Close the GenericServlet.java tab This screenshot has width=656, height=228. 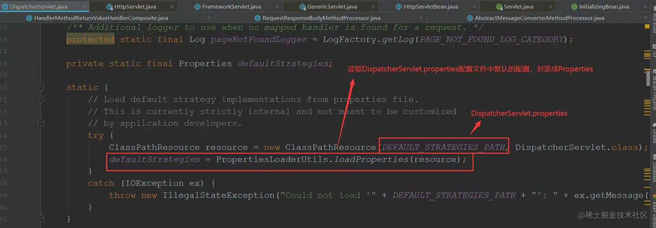374,7
